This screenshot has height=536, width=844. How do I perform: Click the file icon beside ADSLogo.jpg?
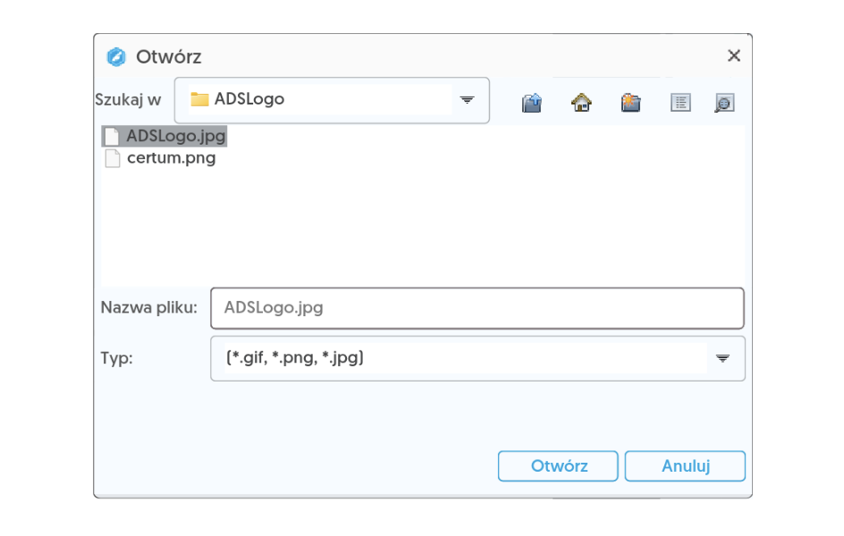pyautogui.click(x=112, y=137)
